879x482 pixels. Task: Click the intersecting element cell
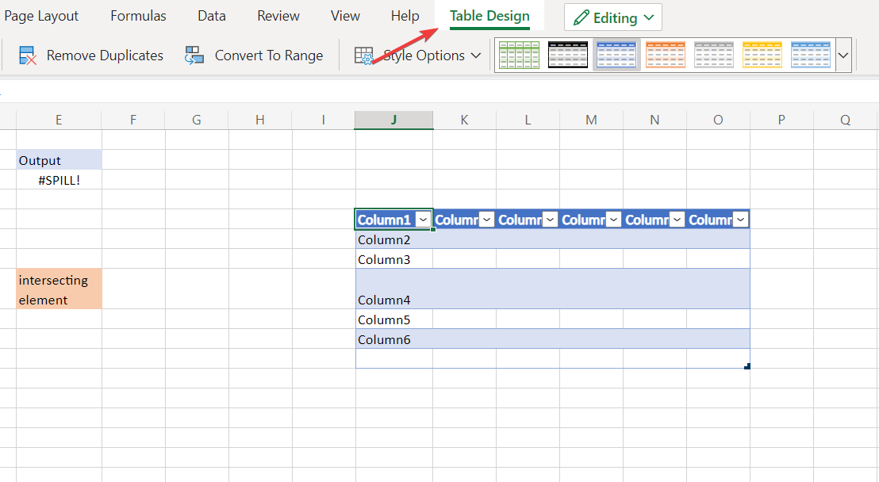[x=59, y=290]
